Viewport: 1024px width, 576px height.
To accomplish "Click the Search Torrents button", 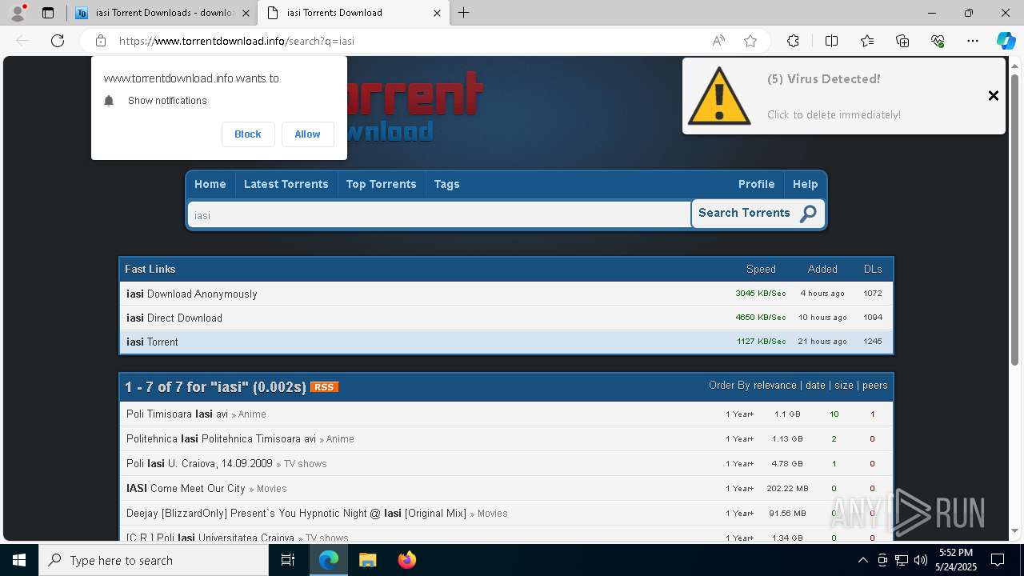I will pyautogui.click(x=758, y=214).
